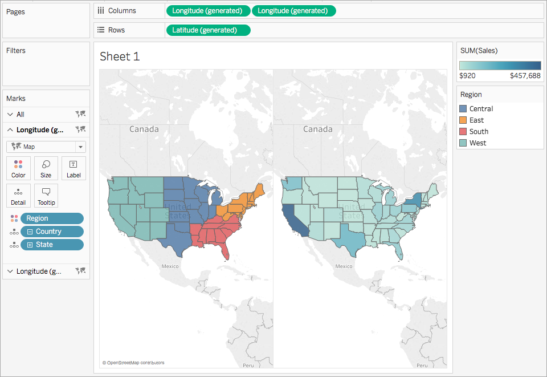Click the Columns shelf label
The height and width of the screenshot is (377, 547).
(123, 10)
